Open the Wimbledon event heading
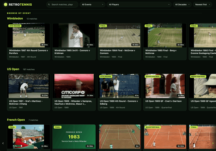216x151 pixels. (15, 19)
